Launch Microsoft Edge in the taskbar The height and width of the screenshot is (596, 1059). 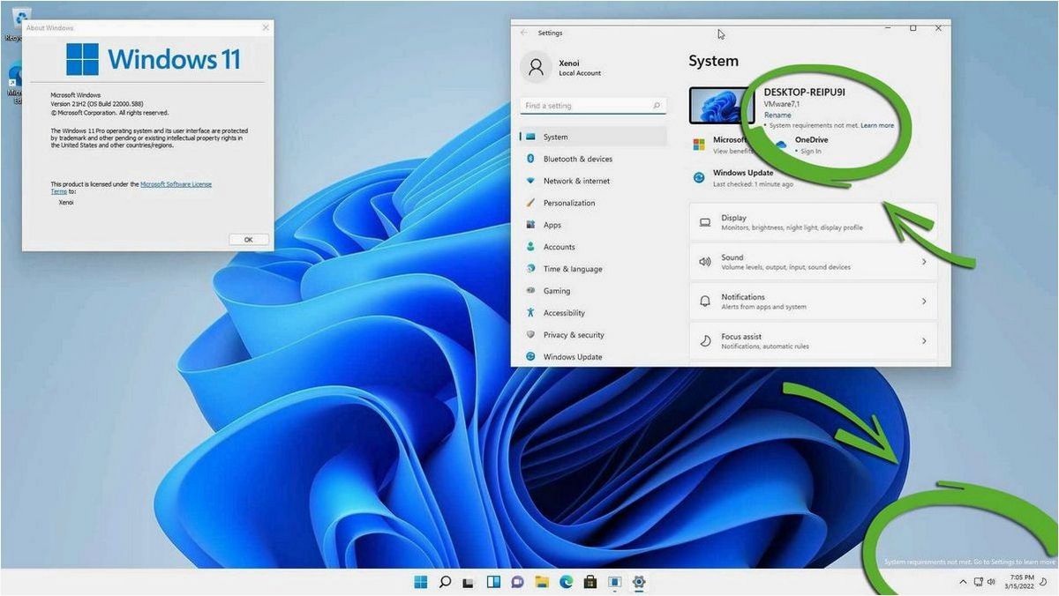coord(566,582)
